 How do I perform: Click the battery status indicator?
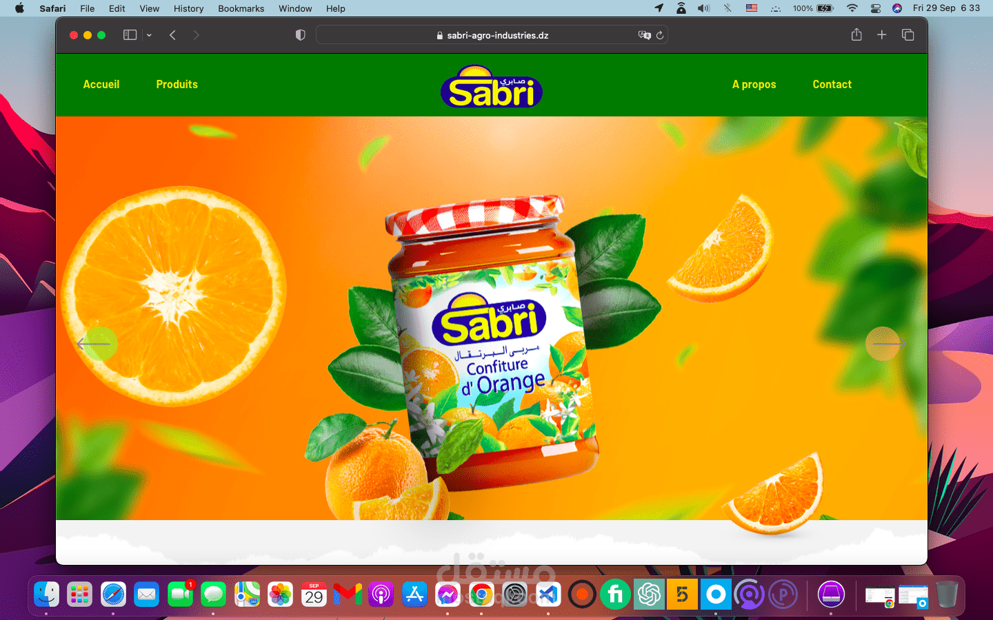[x=813, y=8]
